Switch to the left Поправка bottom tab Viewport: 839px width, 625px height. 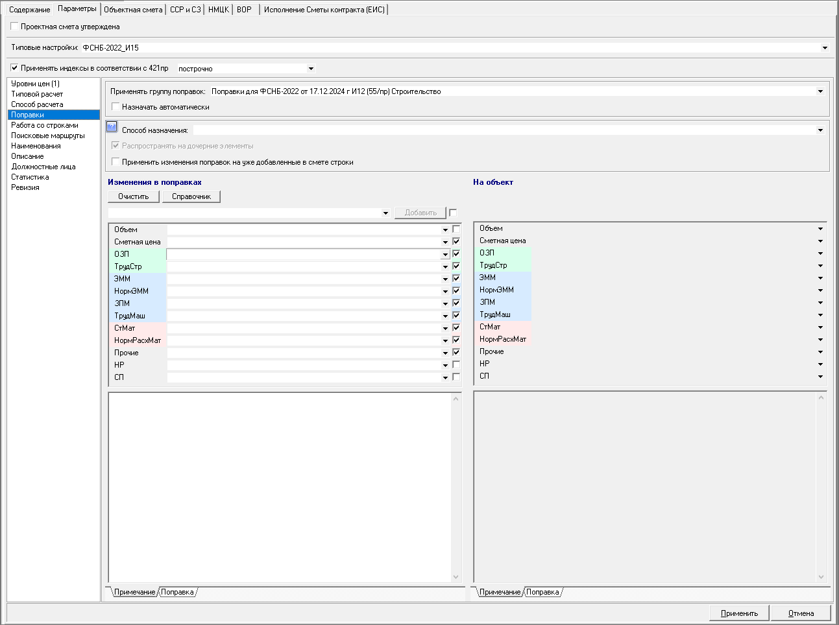(x=177, y=592)
